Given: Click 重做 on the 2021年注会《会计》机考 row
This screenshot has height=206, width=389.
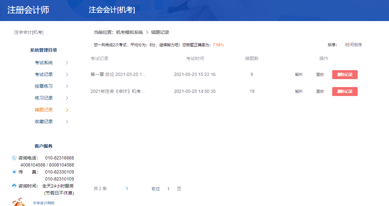Looking at the screenshot, I should pyautogui.click(x=320, y=91).
